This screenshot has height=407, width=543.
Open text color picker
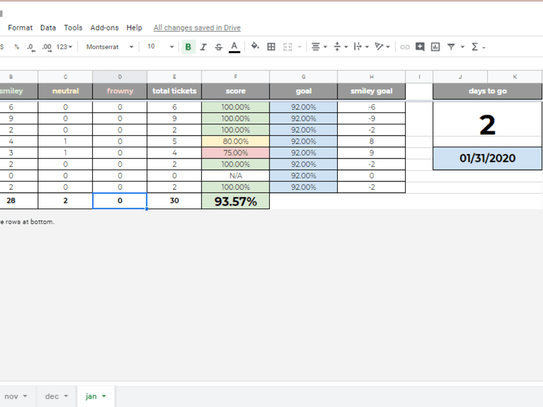235,47
